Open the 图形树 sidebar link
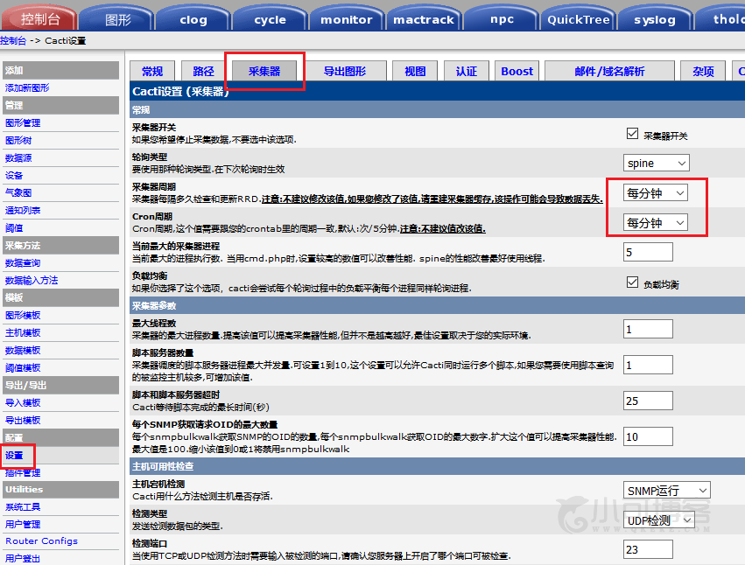Image resolution: width=745 pixels, height=565 pixels. point(18,141)
